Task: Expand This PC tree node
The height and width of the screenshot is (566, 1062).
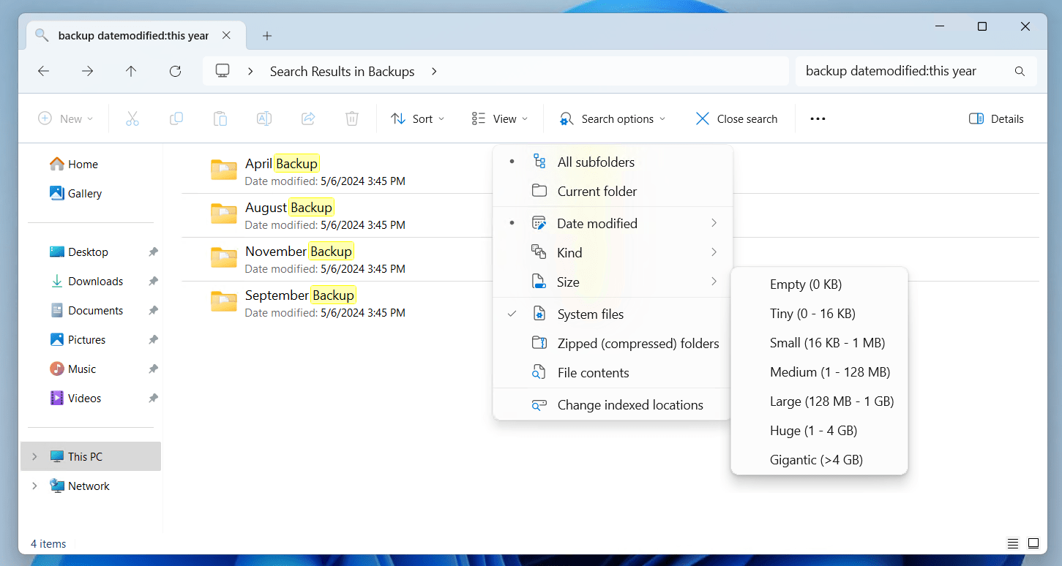Action: click(34, 456)
